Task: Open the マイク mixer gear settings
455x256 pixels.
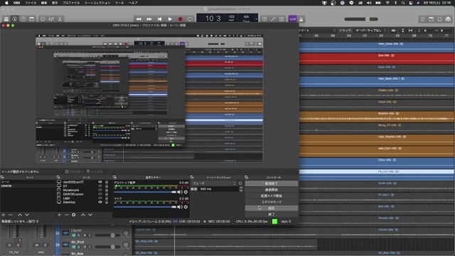Action: pyautogui.click(x=186, y=207)
